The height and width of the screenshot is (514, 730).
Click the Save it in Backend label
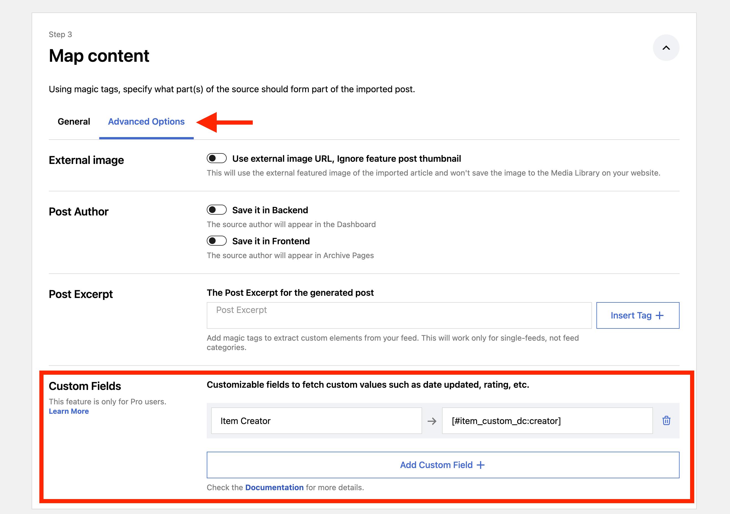270,210
